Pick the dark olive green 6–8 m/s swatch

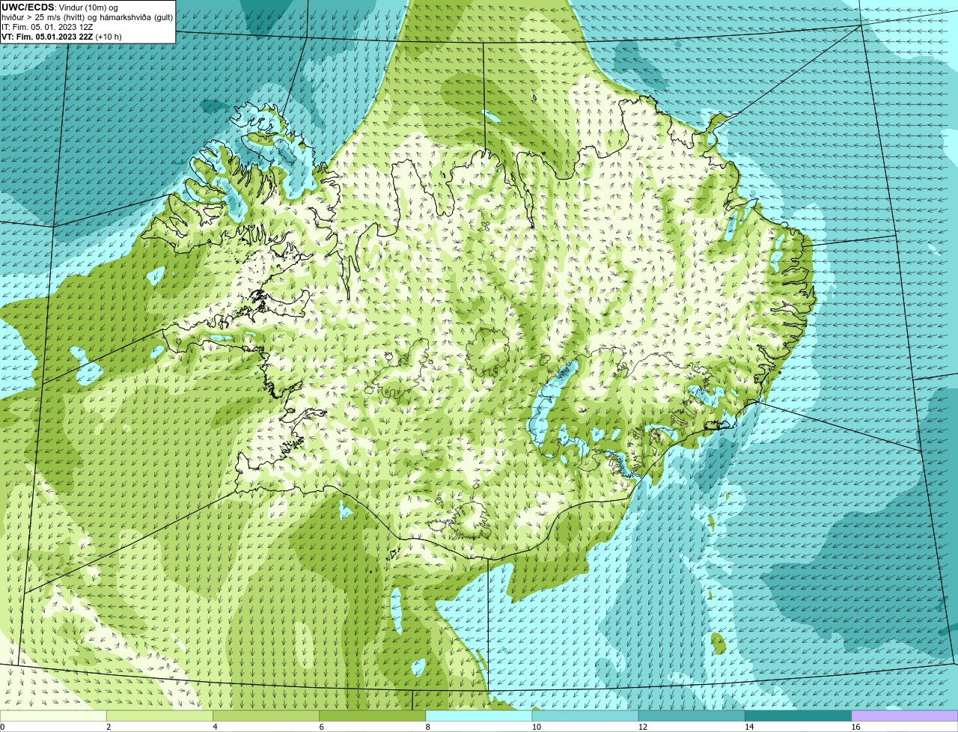[x=372, y=716]
